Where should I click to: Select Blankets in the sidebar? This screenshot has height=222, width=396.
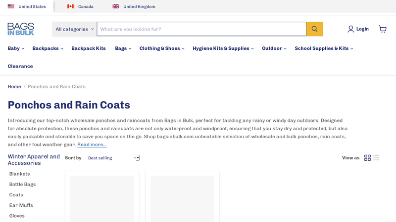point(19,174)
